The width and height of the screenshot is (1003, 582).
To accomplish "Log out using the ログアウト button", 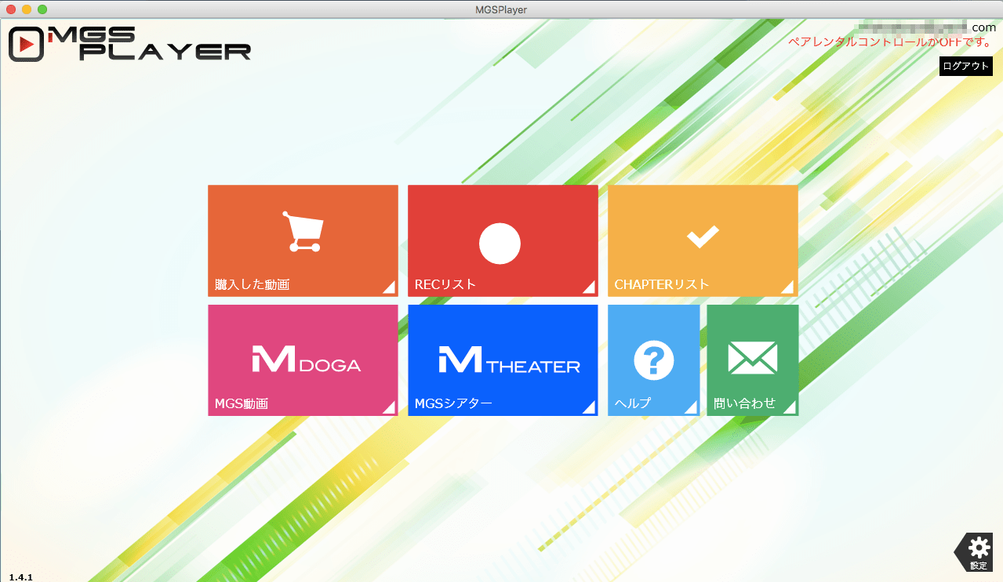I will pos(966,66).
